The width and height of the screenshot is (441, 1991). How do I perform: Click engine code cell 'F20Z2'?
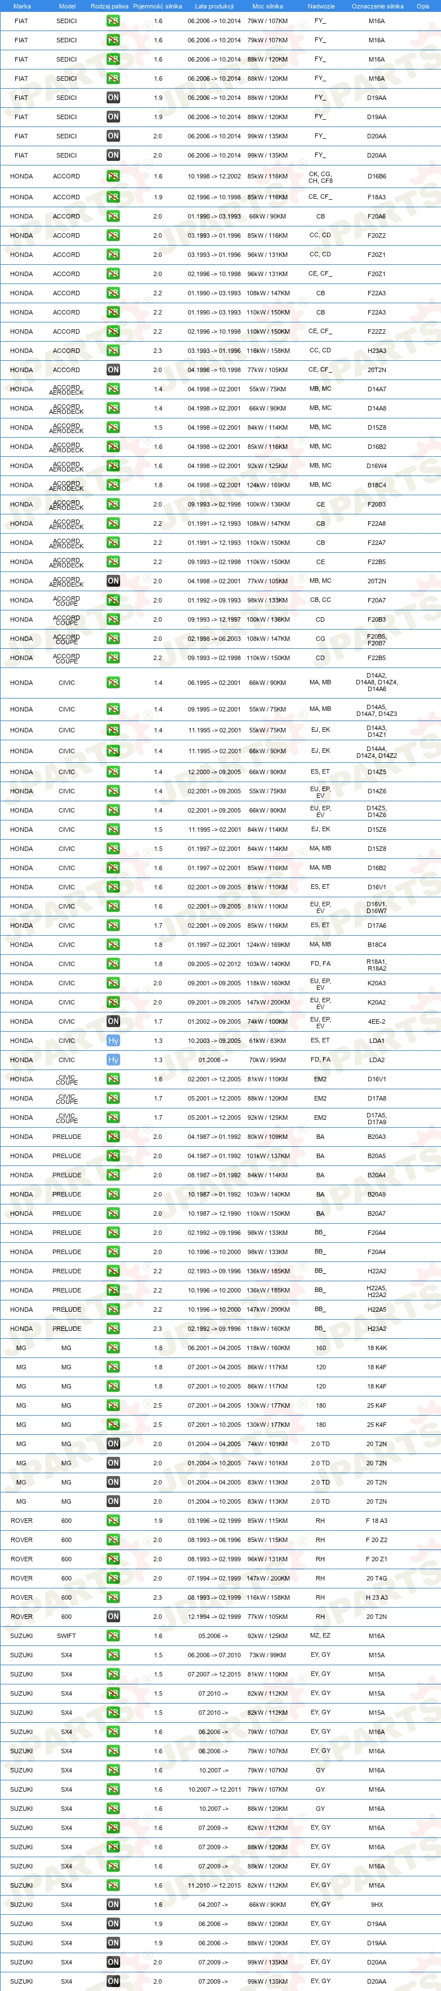tap(377, 235)
